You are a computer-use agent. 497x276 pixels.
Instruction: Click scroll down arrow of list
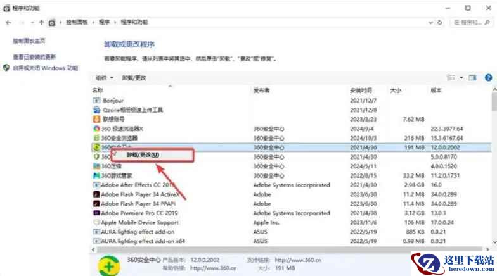pyautogui.click(x=494, y=242)
